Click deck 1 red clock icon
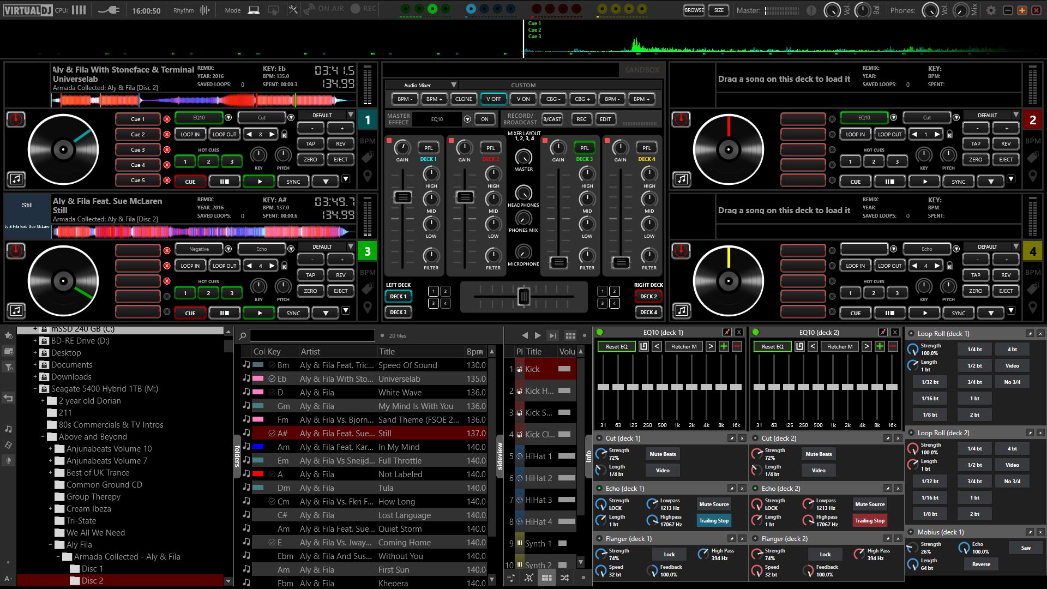This screenshot has height=589, width=1047. click(x=16, y=119)
